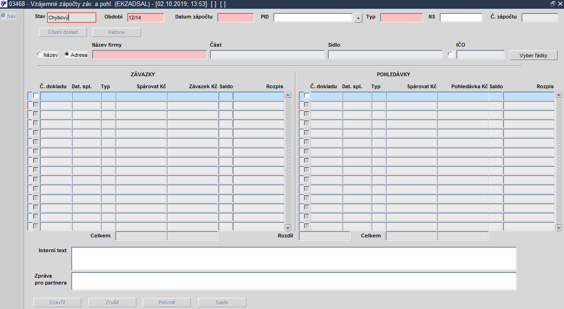This screenshot has width=564, height=309.
Task: Click the Závazek Kč column header
Action: click(203, 86)
